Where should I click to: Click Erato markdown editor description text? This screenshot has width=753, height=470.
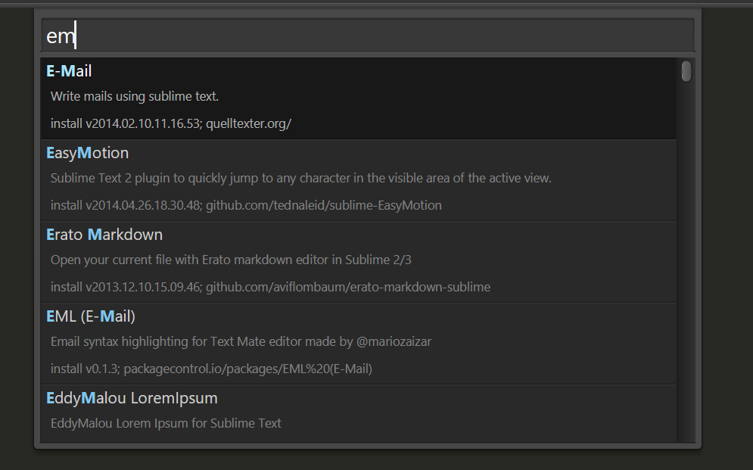[x=231, y=260]
